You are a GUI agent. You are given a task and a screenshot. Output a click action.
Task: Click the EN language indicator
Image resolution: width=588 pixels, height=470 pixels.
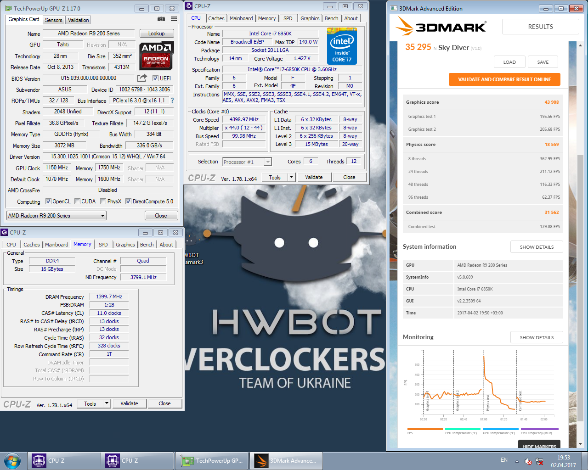point(504,460)
